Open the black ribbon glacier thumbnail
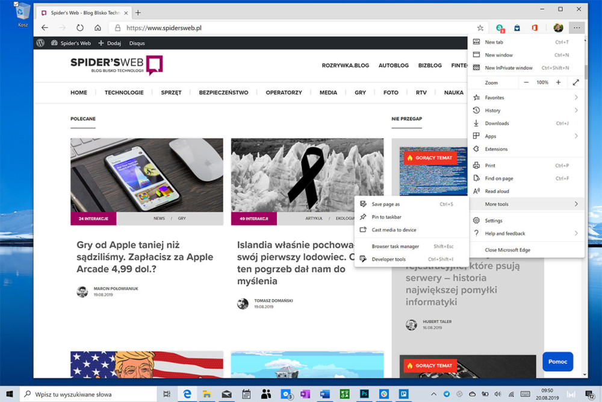Screen dimensions: 602x402 [307, 175]
